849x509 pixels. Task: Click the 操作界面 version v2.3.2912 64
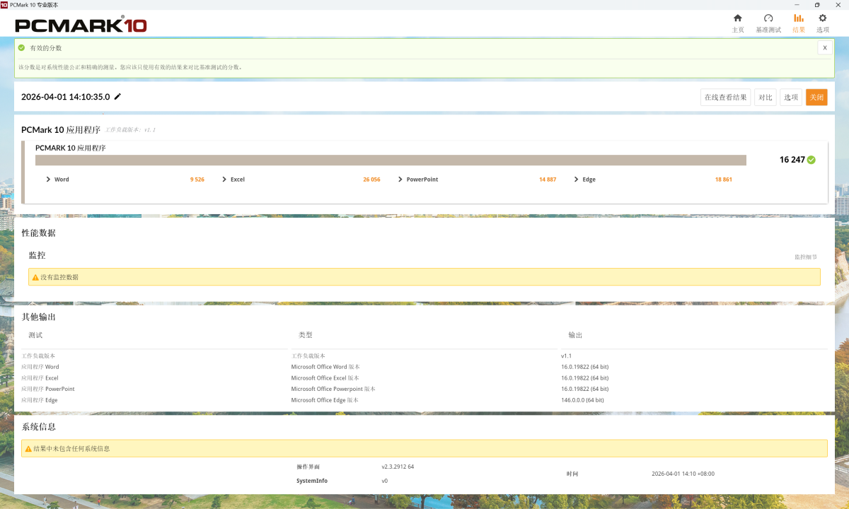(x=398, y=467)
